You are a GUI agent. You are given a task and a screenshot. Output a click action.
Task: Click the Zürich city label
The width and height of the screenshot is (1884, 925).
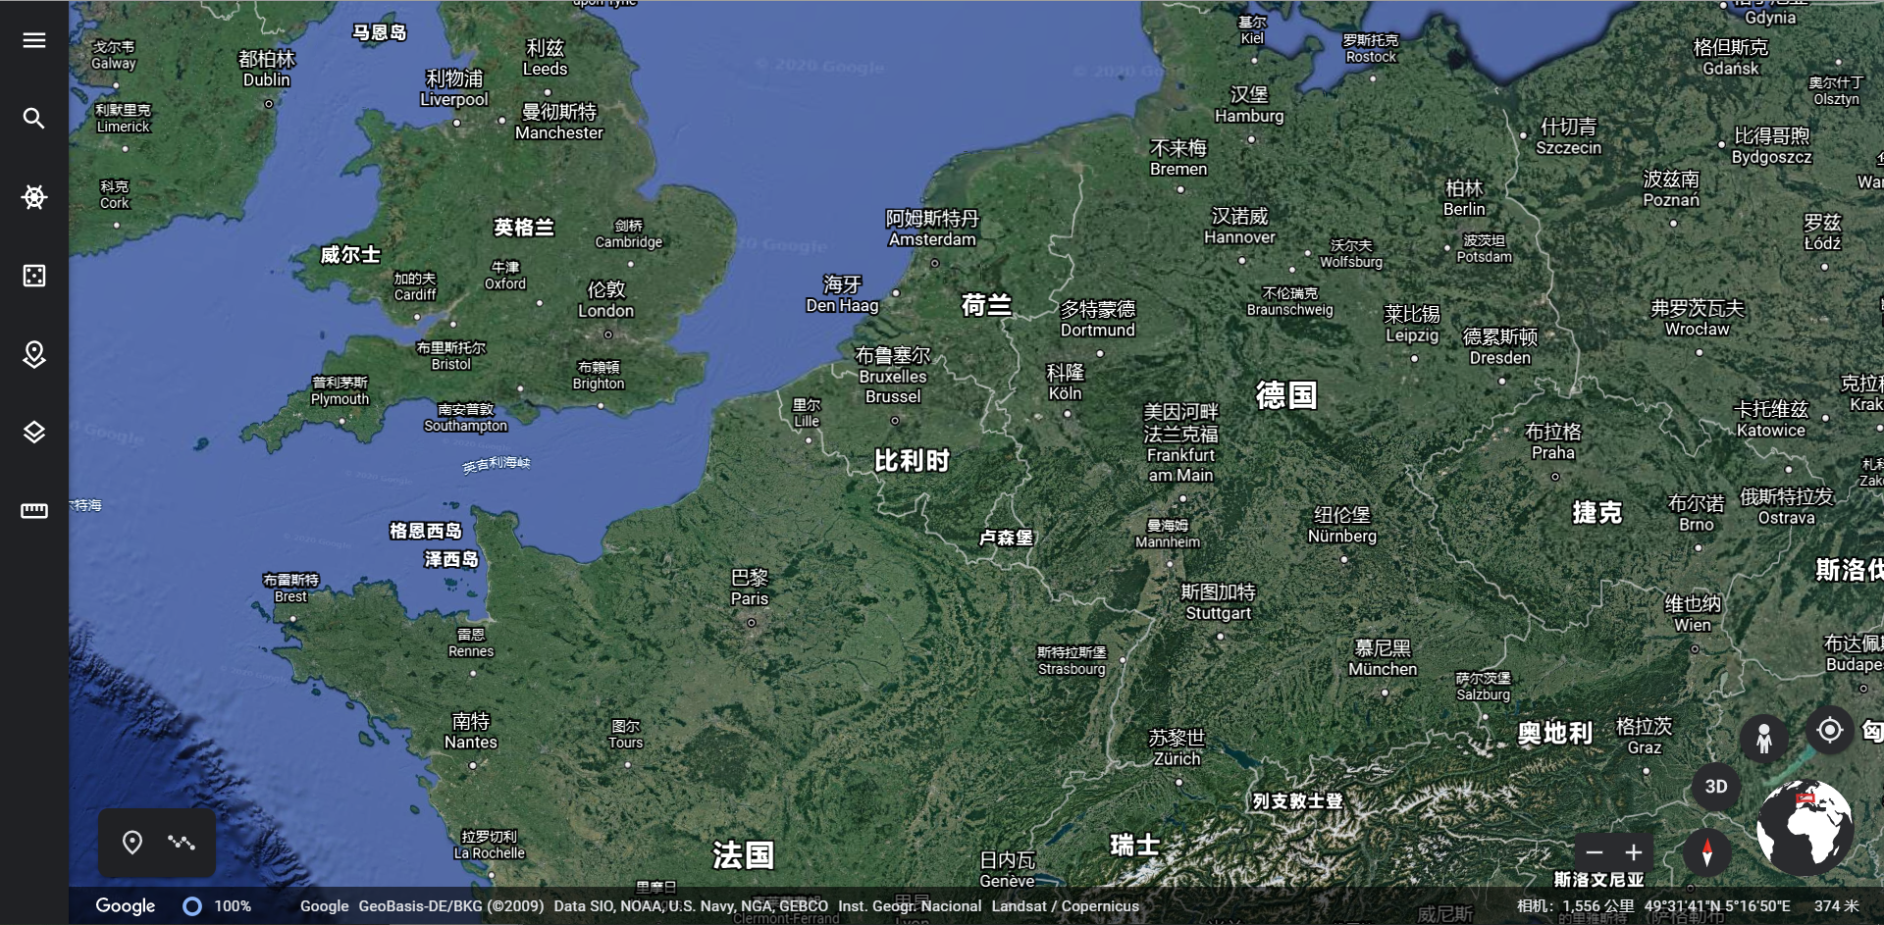[x=1177, y=747]
